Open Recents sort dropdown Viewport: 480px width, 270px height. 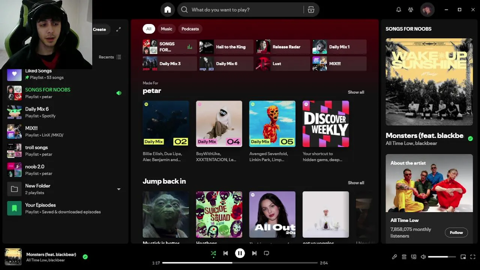110,57
